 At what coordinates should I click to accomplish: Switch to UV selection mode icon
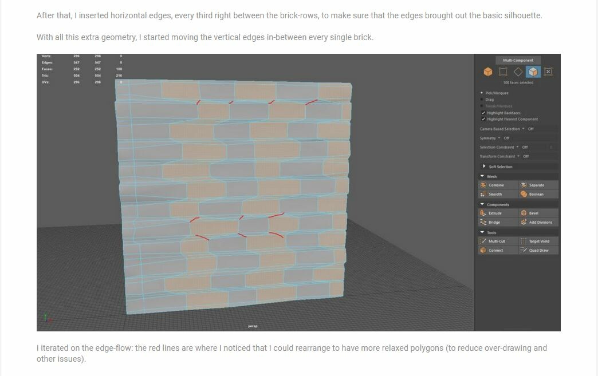point(548,72)
